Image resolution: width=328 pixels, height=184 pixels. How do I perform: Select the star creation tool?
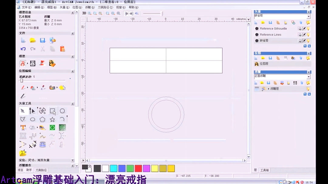click(x=52, y=119)
